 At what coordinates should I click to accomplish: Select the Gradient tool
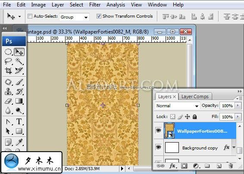pos(19,101)
